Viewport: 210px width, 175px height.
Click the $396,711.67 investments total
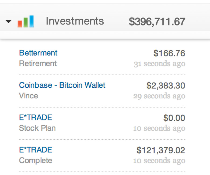(157, 22)
